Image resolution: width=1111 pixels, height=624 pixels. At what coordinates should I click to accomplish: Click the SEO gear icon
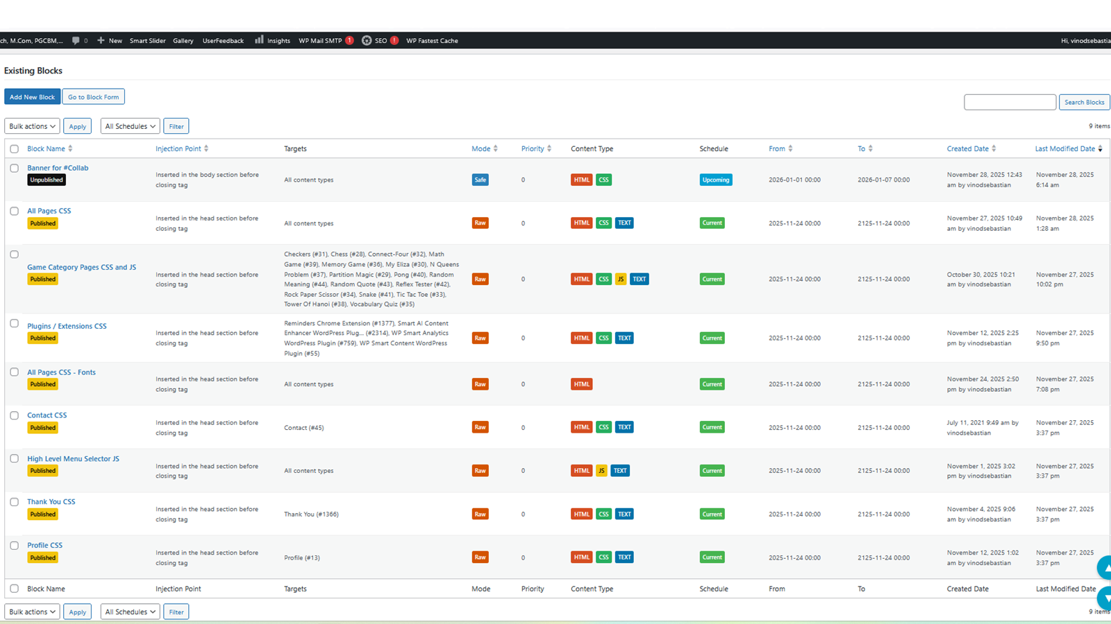[367, 41]
